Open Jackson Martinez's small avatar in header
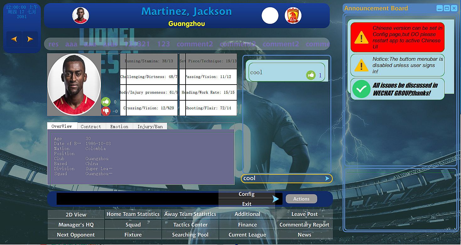Image resolution: width=461 pixels, height=245 pixels. coord(81,15)
